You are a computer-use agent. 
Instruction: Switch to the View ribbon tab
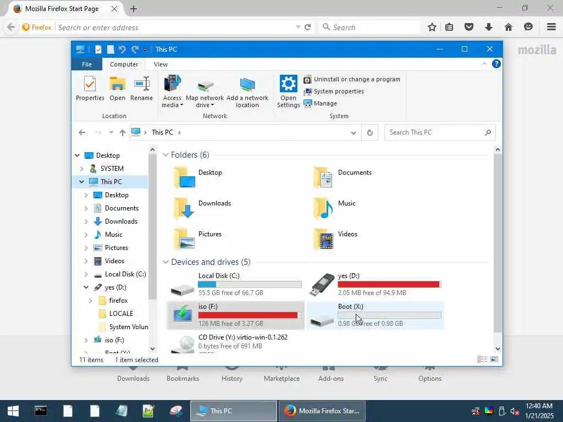click(x=161, y=64)
